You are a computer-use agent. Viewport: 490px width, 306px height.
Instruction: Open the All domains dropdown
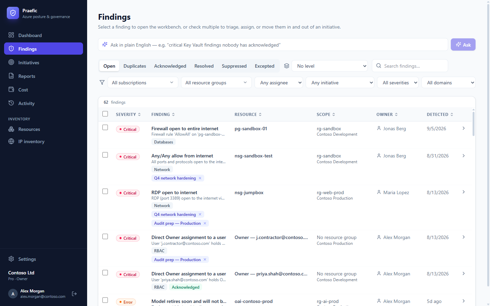coord(448,83)
